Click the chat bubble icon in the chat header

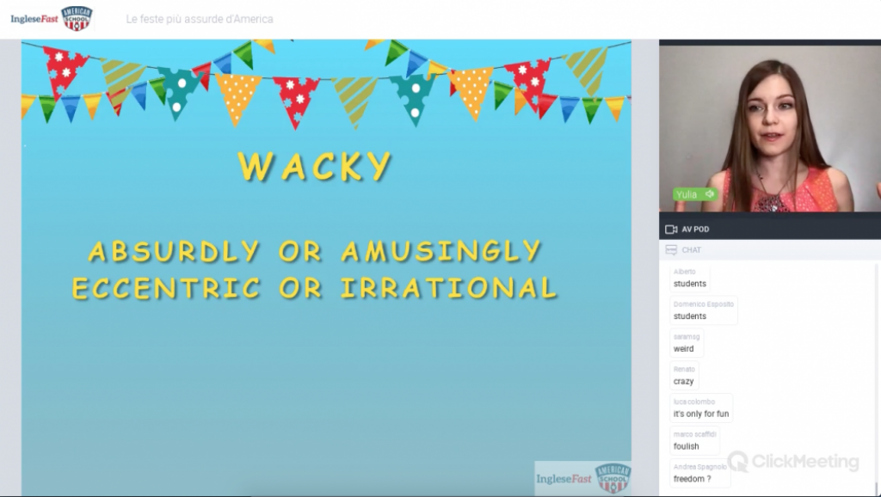tap(671, 250)
